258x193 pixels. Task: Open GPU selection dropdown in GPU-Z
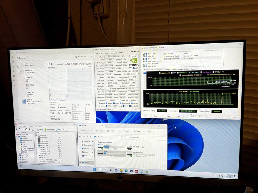tap(109, 109)
